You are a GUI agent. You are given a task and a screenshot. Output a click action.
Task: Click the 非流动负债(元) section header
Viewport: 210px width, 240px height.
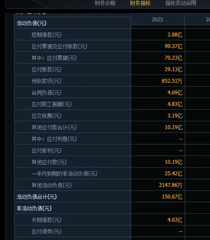[34, 208]
